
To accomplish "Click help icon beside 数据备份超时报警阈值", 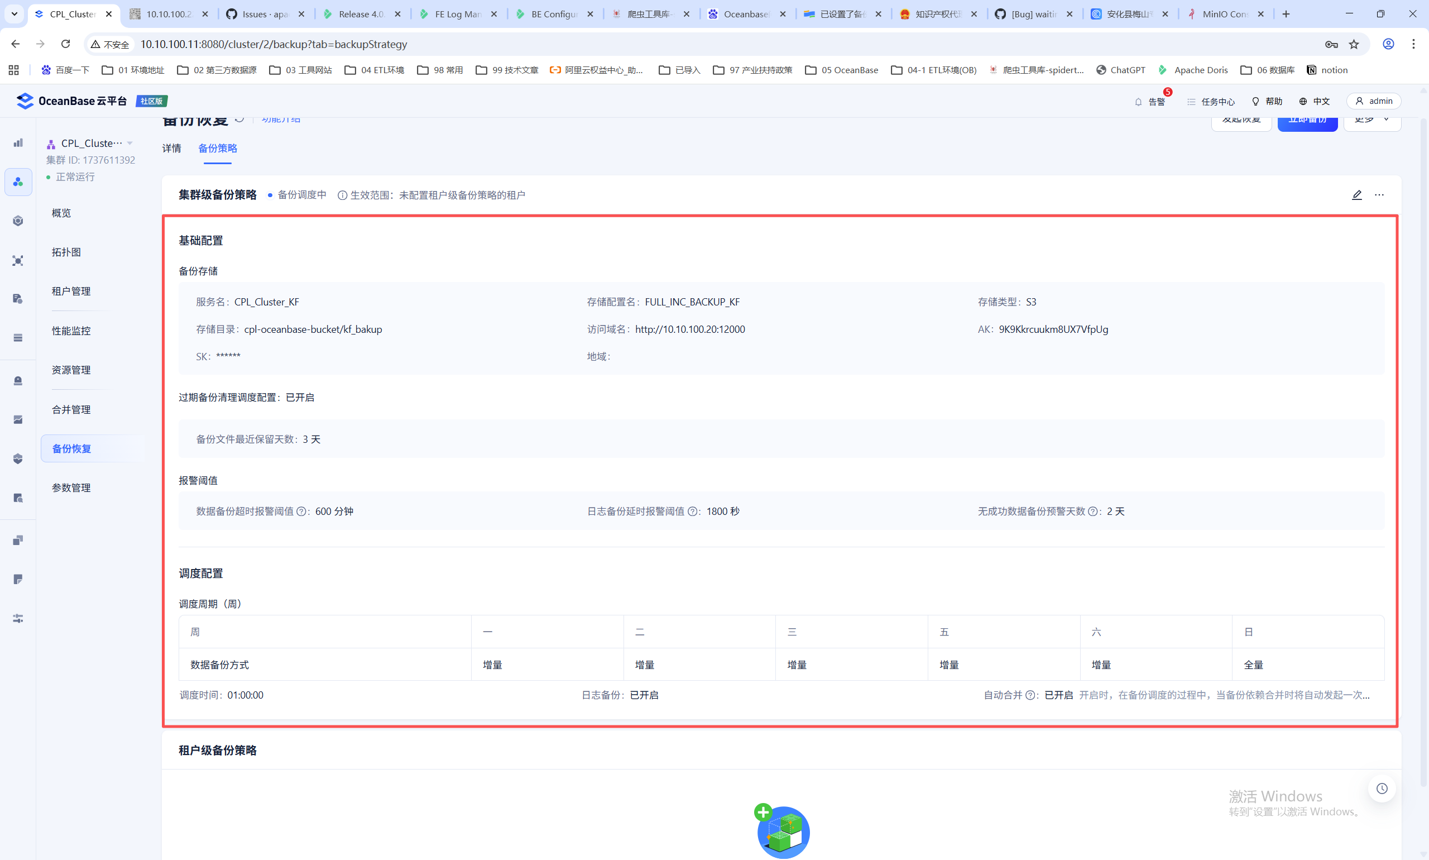I will (301, 511).
